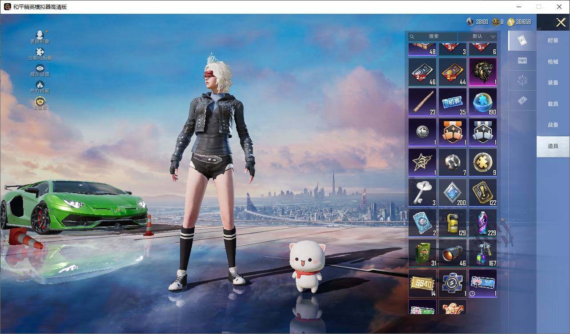The height and width of the screenshot is (334, 570).
Task: Expand the 默认 sort dropdown
Action: coord(478,36)
